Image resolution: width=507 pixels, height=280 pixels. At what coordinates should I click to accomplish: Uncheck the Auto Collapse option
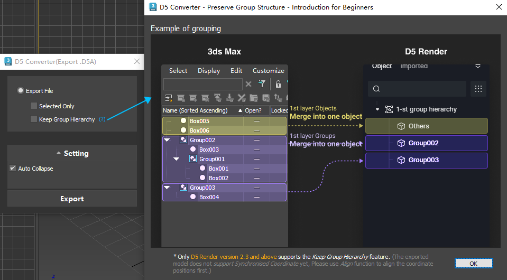[13, 168]
